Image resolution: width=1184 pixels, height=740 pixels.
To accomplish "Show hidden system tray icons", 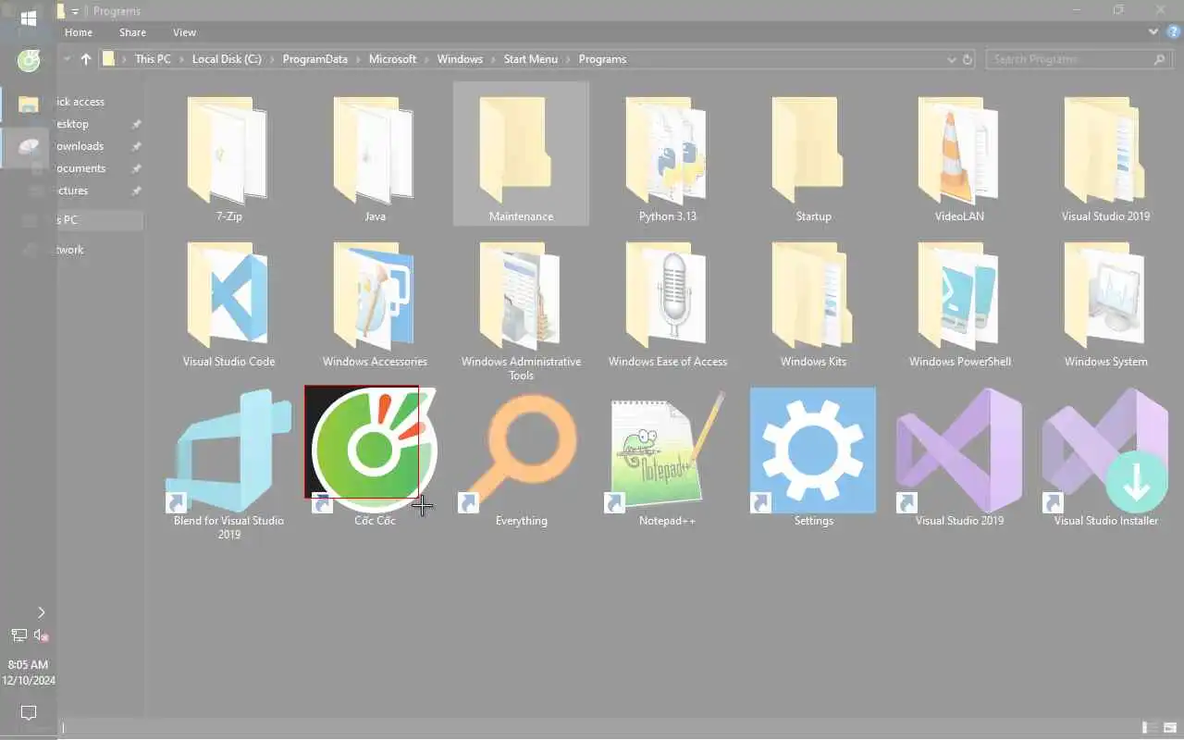I will click(x=41, y=612).
